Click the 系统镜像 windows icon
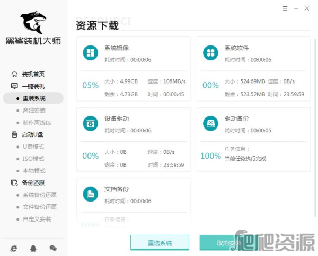The height and width of the screenshot is (256, 318). [x=91, y=53]
